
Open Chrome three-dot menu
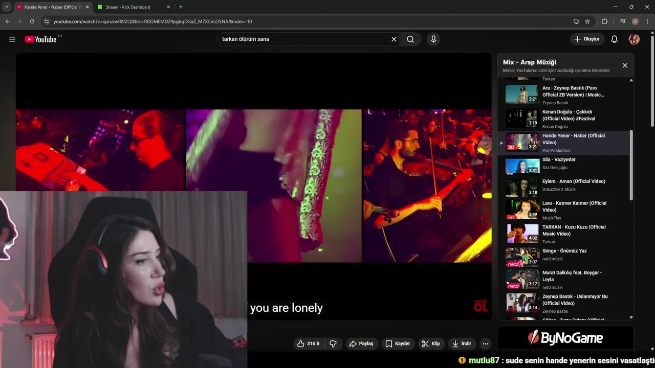tap(647, 21)
